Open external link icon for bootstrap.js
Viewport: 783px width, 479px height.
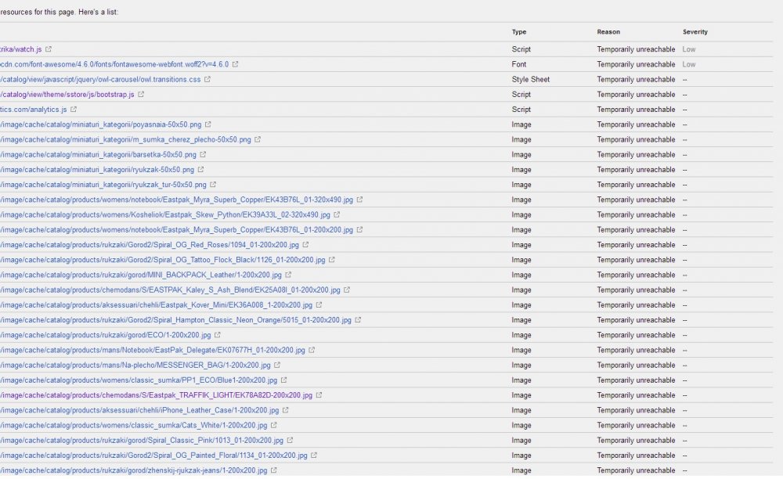click(141, 94)
